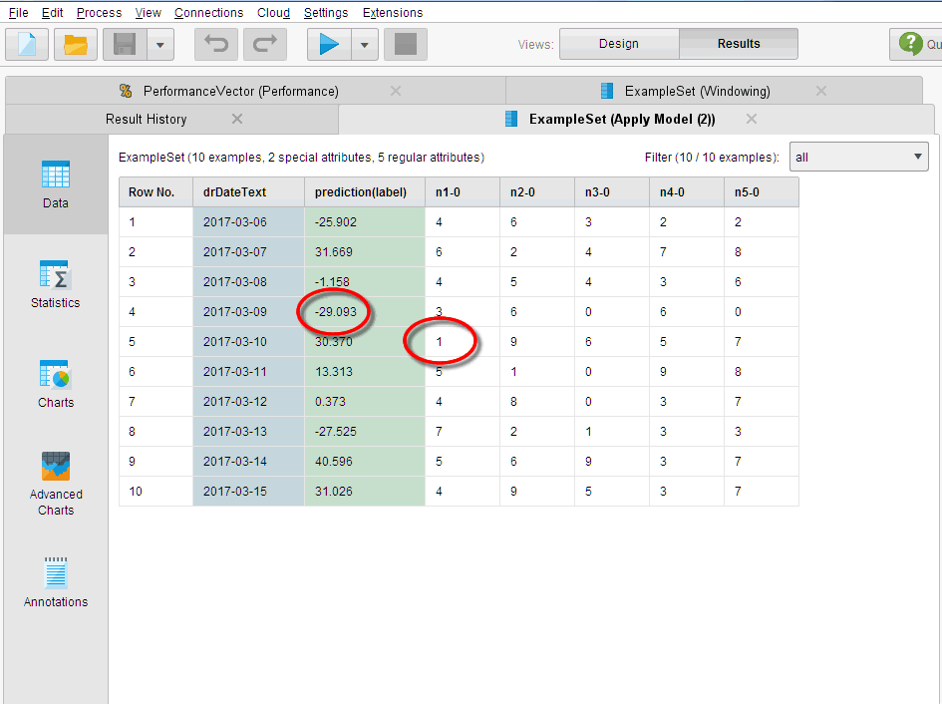Expand the save options dropdown arrow
Screen dimensions: 942x704
160,45
